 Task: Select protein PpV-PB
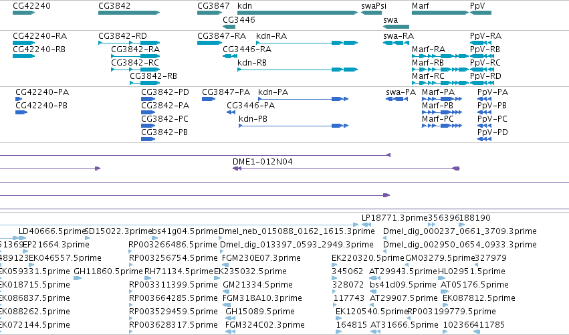(x=485, y=112)
